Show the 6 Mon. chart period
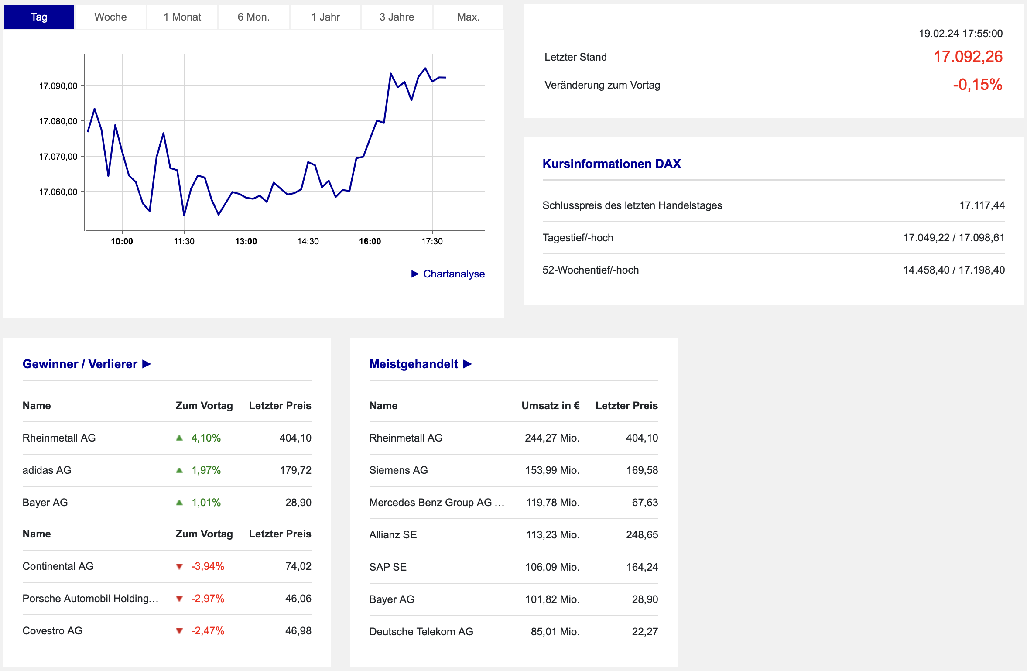1027x671 pixels. click(253, 17)
